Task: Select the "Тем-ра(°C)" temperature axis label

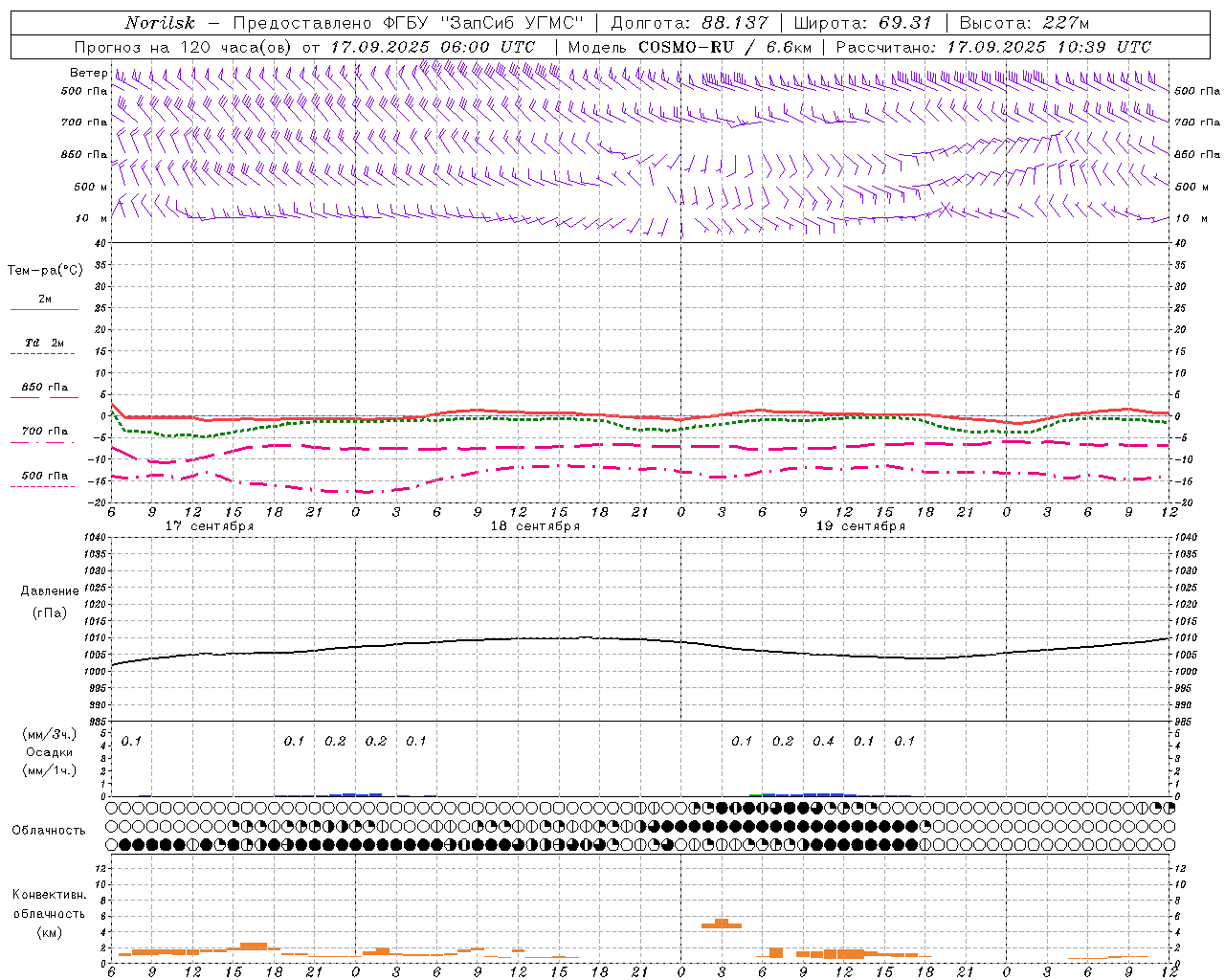Action: [x=45, y=271]
